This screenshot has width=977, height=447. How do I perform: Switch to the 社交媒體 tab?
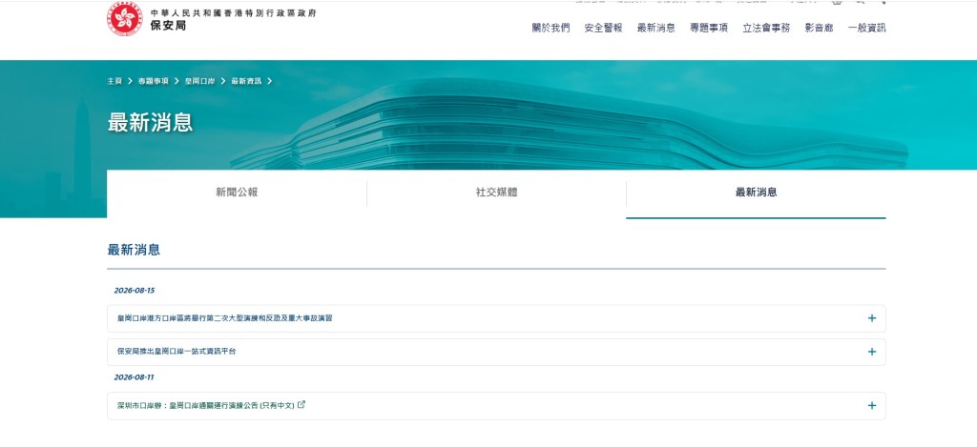pyautogui.click(x=496, y=193)
